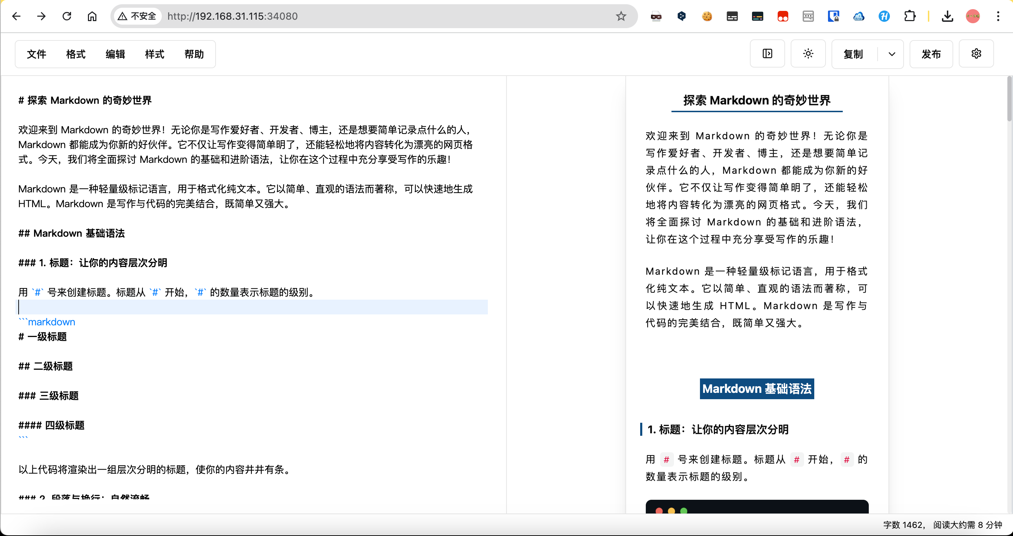Click the highlighted empty editor line

[252, 307]
